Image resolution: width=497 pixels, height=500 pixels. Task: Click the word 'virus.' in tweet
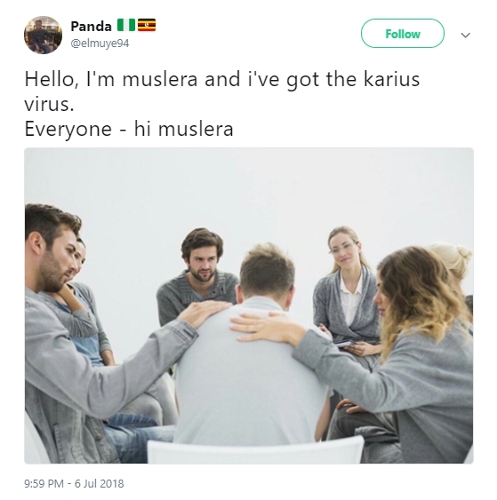tap(49, 104)
